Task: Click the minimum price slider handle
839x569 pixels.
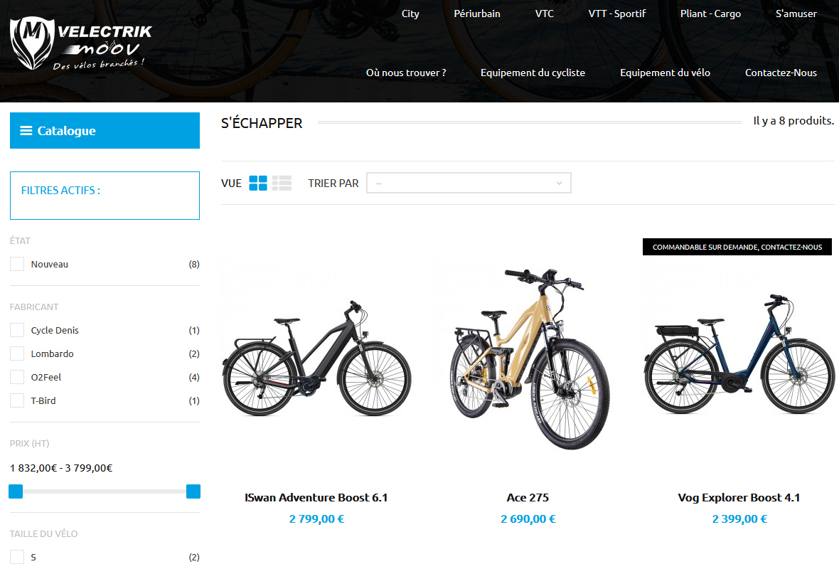Action: coord(16,491)
